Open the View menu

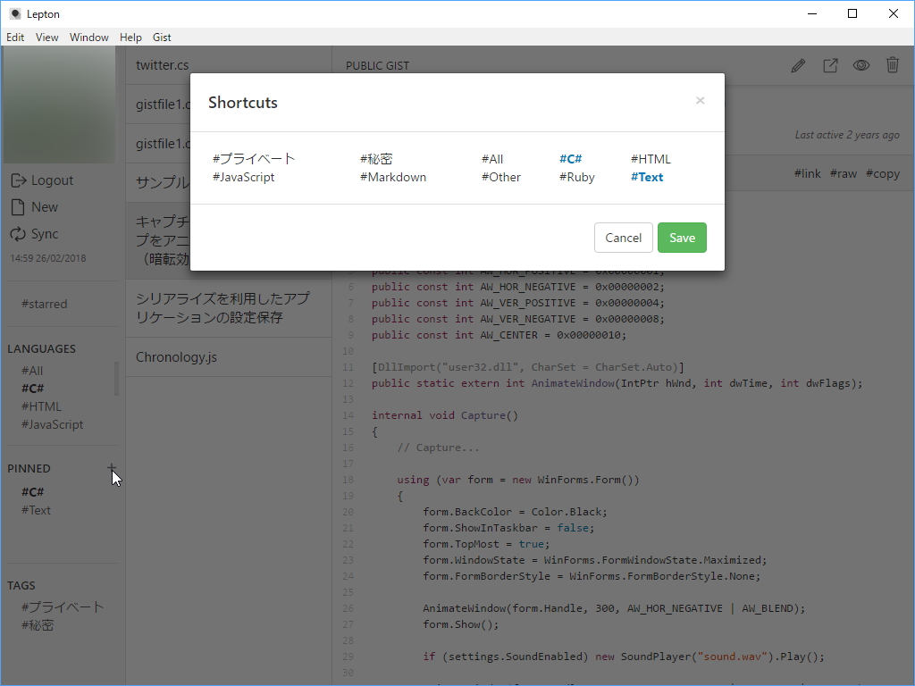46,38
